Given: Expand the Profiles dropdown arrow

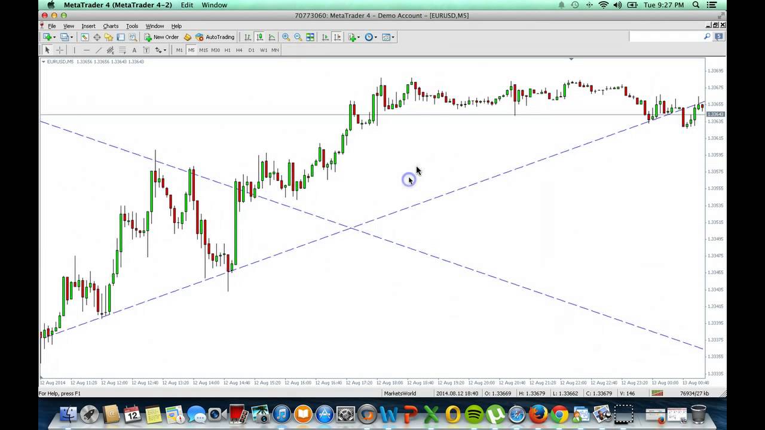Looking at the screenshot, I should pyautogui.click(x=72, y=37).
